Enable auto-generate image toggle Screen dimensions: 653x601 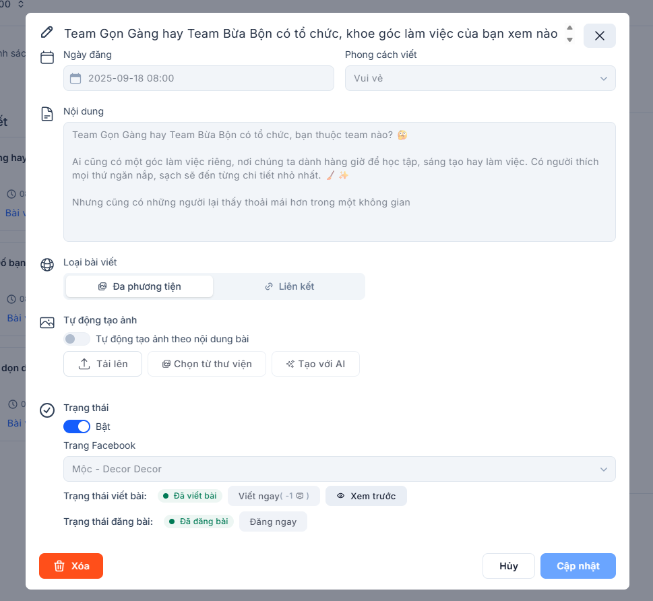[77, 339]
